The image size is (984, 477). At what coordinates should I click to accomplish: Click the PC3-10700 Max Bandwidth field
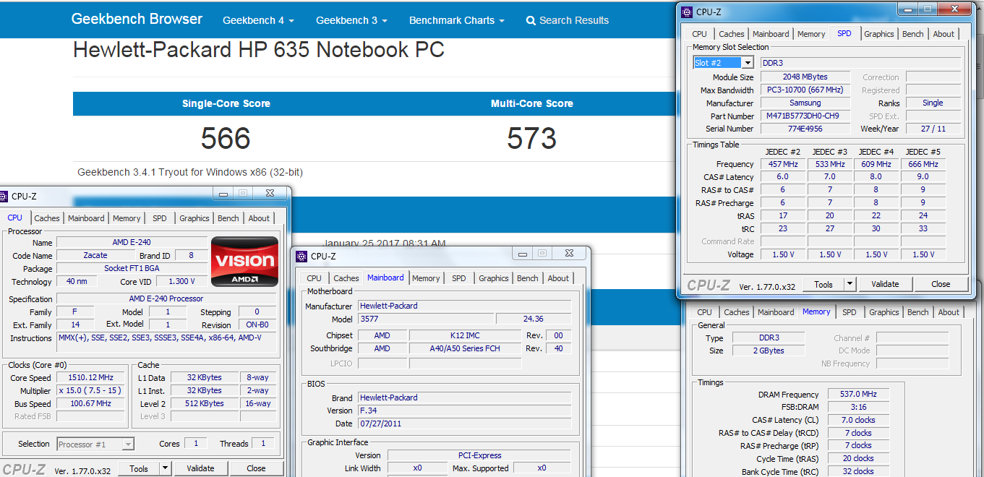click(805, 90)
